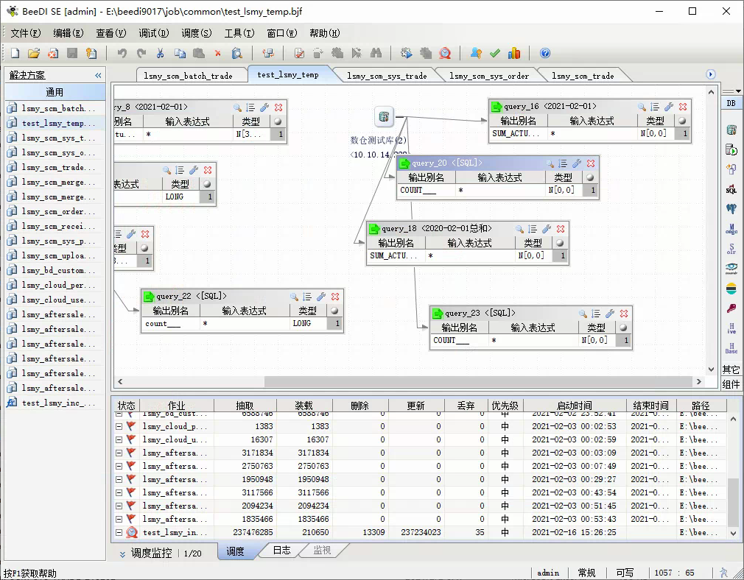
Task: Click the bar chart statistics toolbar icon
Action: 514,53
